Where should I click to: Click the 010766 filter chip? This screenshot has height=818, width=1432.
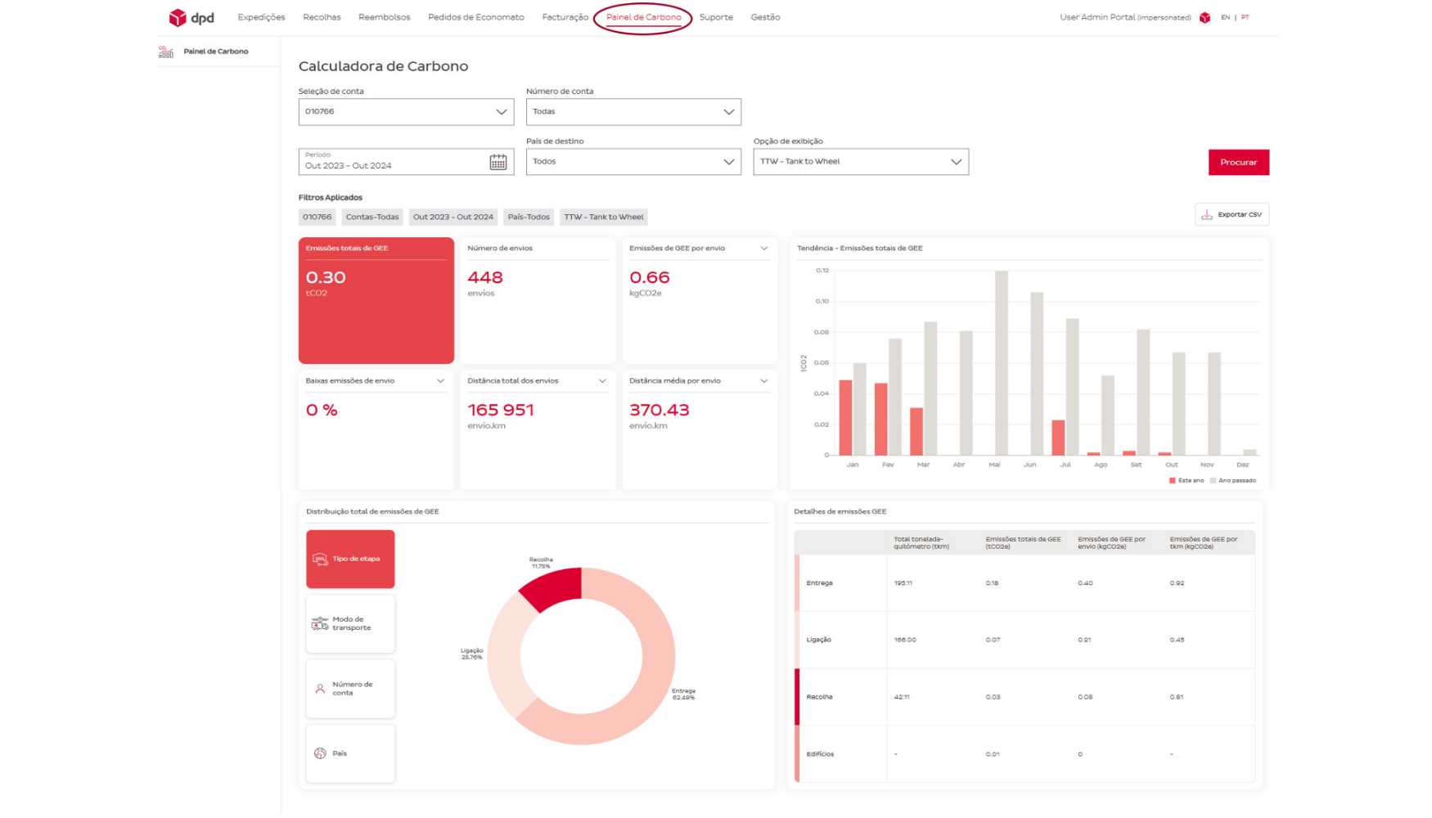pos(317,217)
